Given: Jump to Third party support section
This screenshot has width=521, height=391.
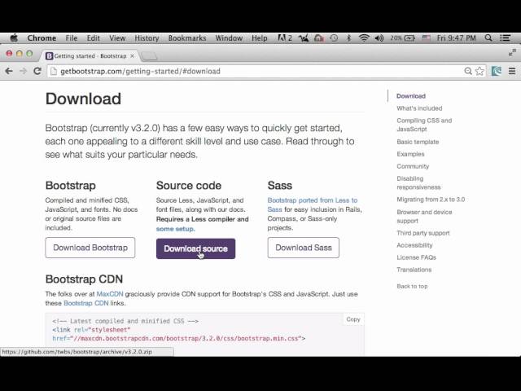Looking at the screenshot, I should pyautogui.click(x=423, y=233).
